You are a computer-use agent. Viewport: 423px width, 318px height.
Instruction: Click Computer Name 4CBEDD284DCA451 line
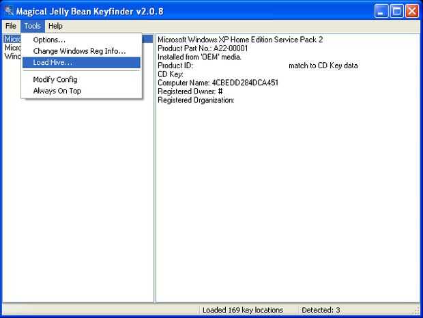218,83
